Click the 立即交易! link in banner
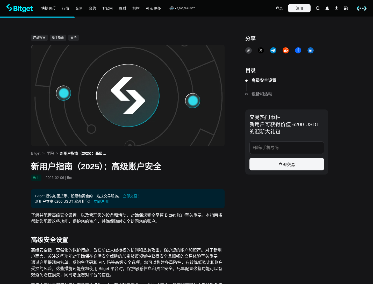 (131, 196)
